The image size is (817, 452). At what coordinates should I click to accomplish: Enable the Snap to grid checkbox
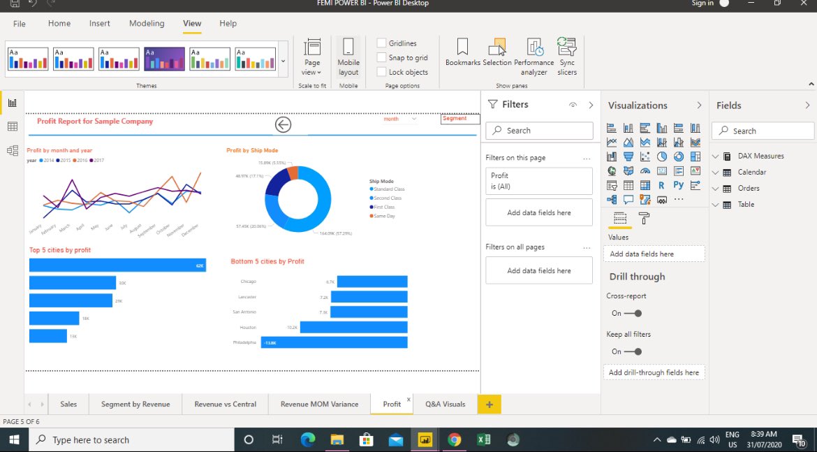click(x=381, y=57)
